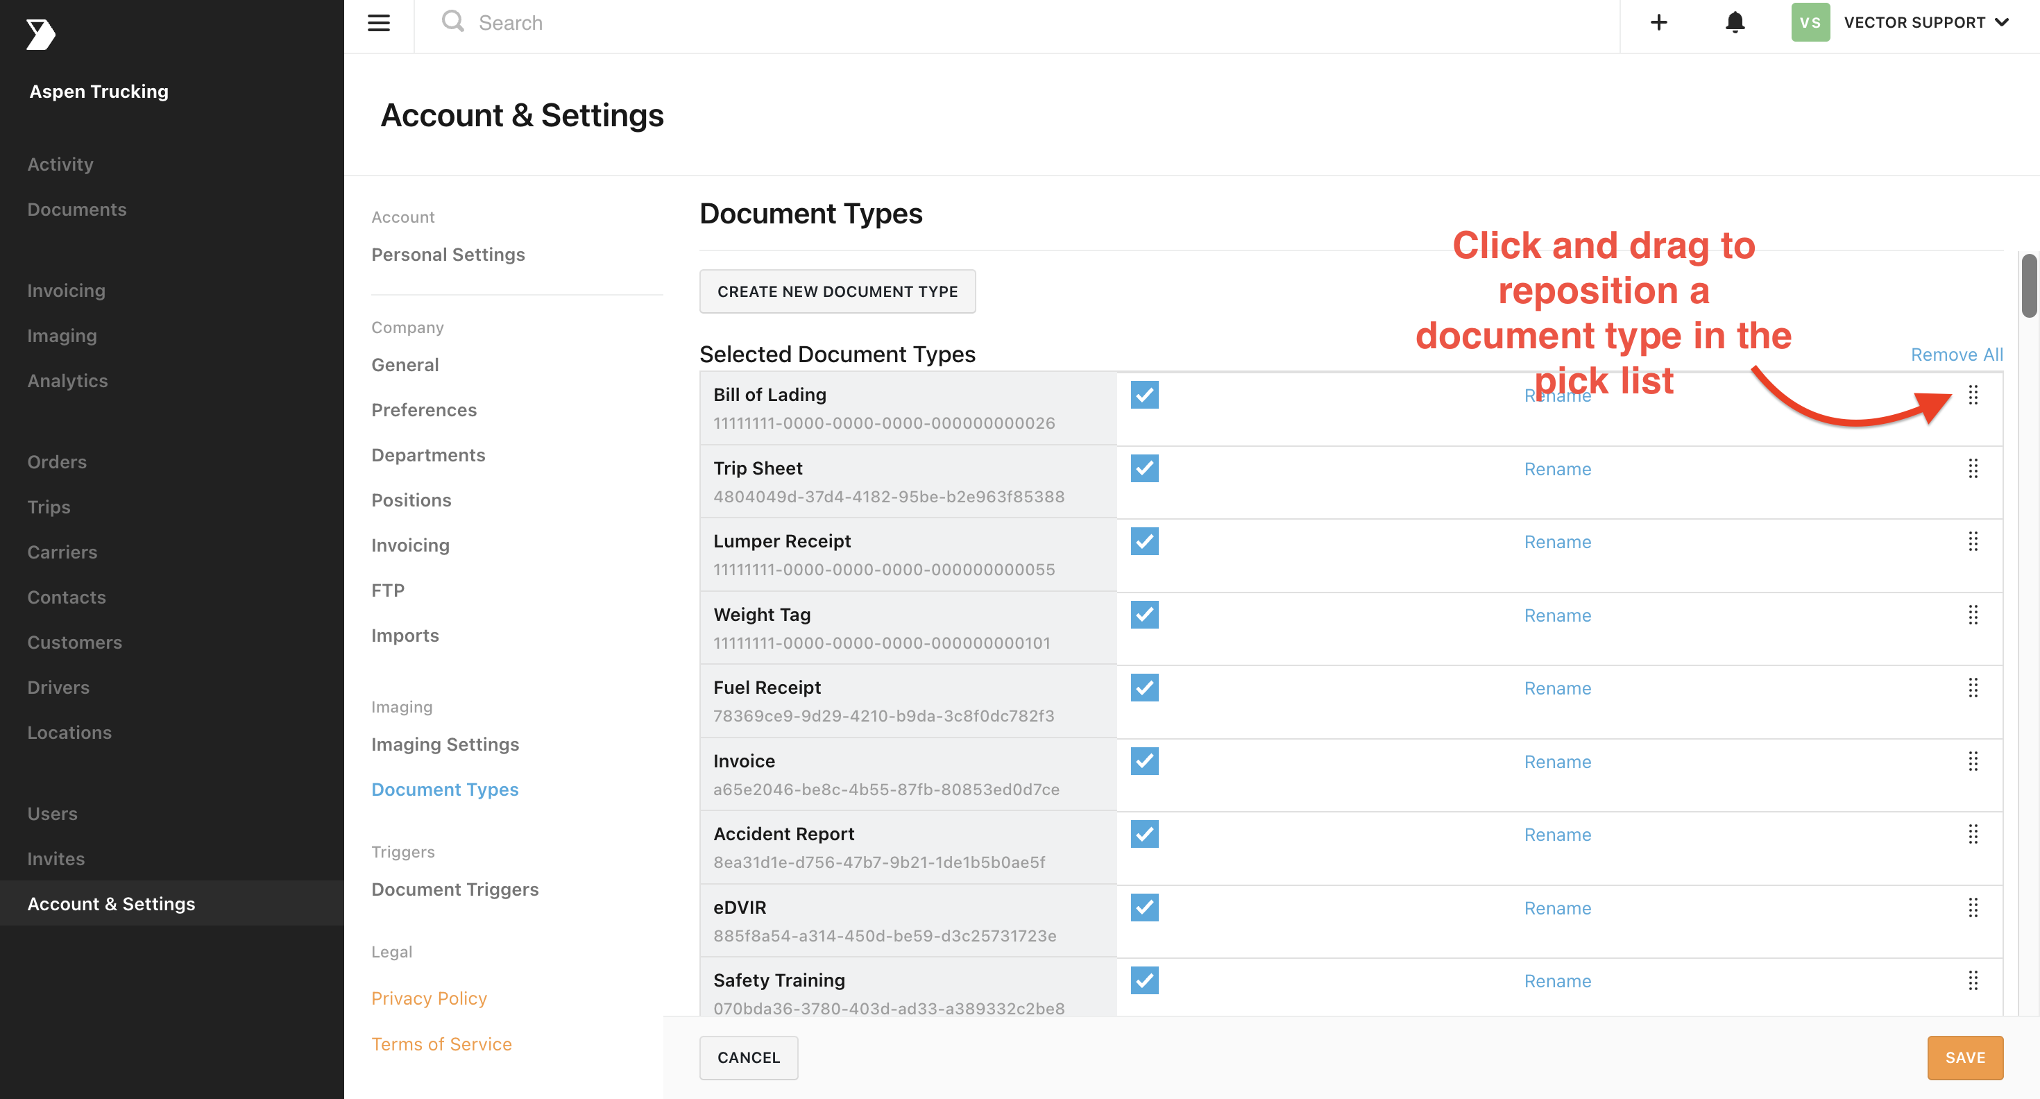Uncheck the Accident Report checkbox
The width and height of the screenshot is (2040, 1099).
click(x=1144, y=835)
